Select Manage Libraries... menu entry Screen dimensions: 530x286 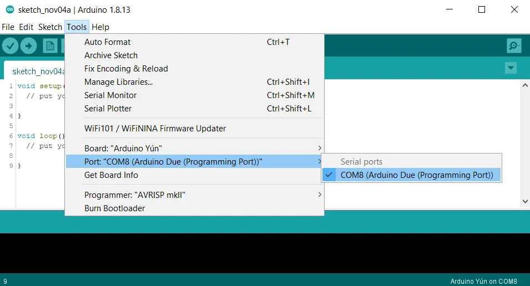point(118,82)
